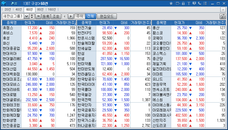Click the up-down spinner next to the group dropdown
Image resolution: width=228 pixels, height=130 pixels.
click(x=32, y=16)
